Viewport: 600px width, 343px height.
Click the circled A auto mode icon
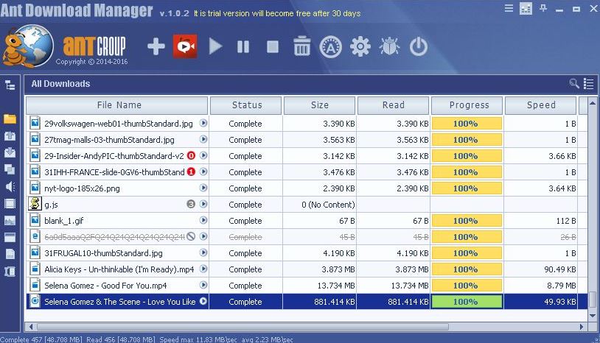[331, 47]
